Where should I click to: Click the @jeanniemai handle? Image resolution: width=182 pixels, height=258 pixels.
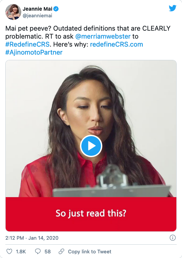point(38,16)
